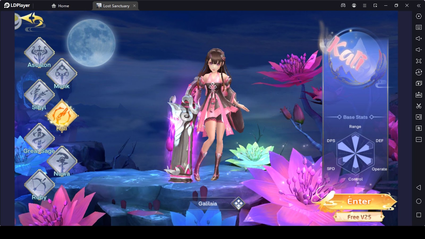Close the Lost Sanctuary tab
This screenshot has width=425, height=239.
(134, 6)
